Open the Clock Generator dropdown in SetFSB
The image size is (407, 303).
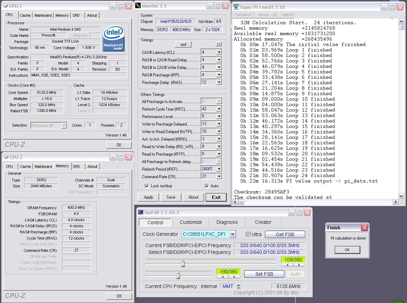pos(233,234)
